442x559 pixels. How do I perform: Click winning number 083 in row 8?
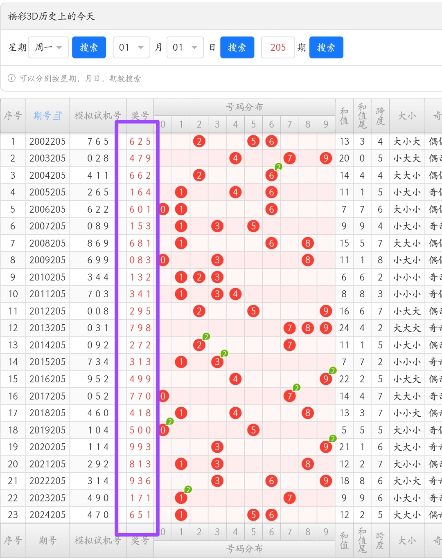point(140,260)
